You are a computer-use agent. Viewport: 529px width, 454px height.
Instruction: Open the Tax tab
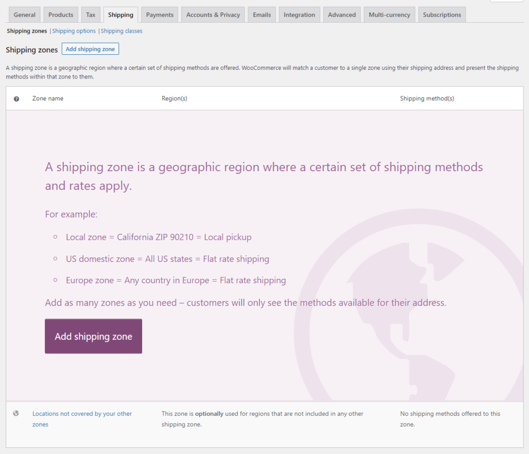point(90,15)
